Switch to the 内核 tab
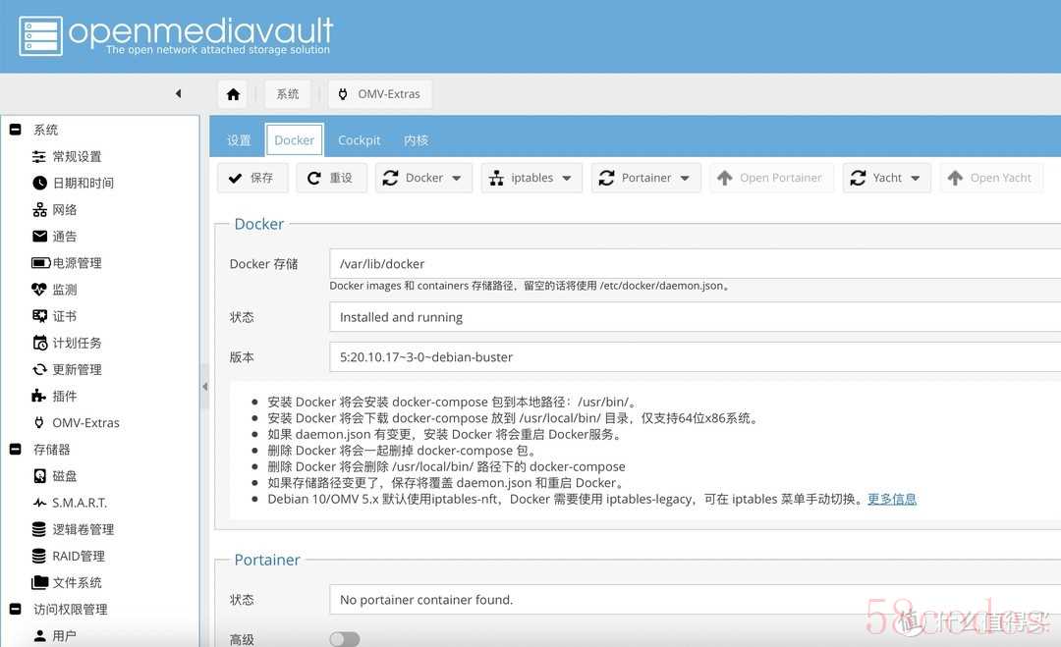 coord(417,140)
